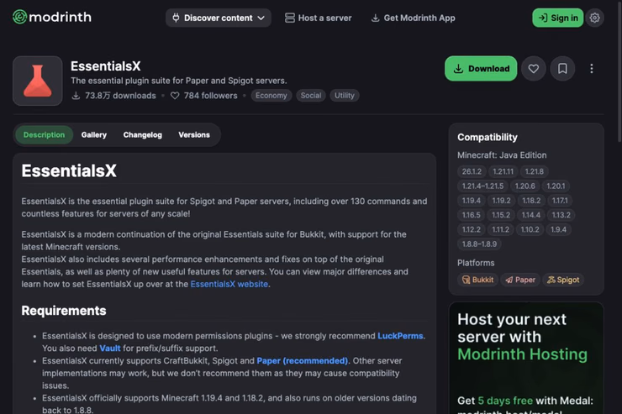Open Host a server page

click(318, 18)
